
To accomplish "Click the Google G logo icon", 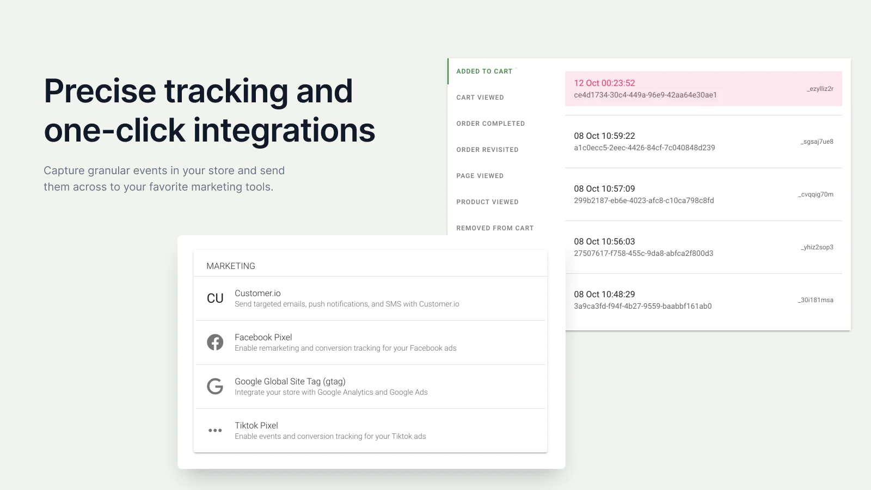I will pyautogui.click(x=215, y=387).
